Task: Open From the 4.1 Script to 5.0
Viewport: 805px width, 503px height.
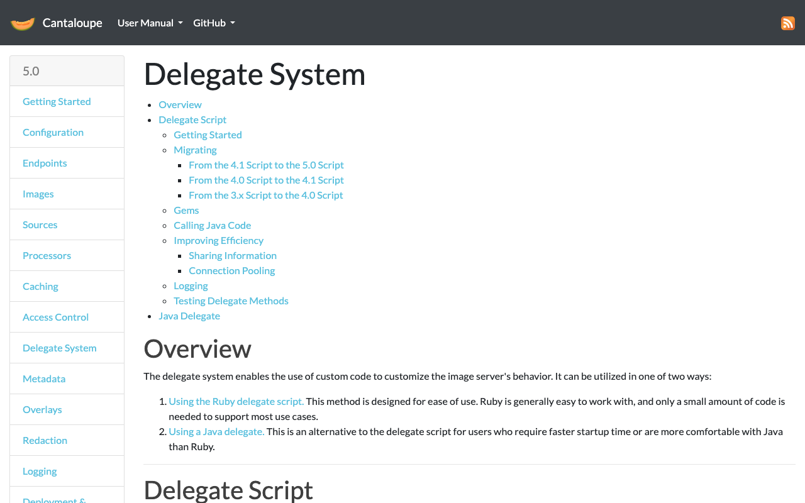Action: [266, 165]
